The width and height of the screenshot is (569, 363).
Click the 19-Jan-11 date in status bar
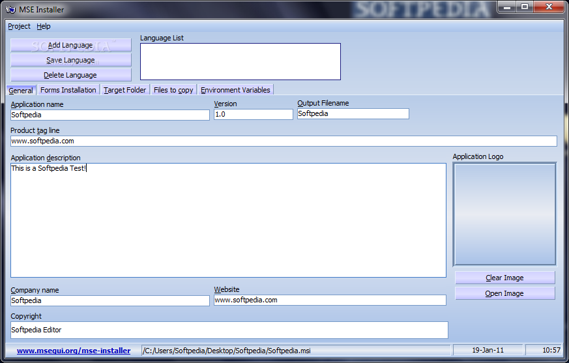pyautogui.click(x=488, y=351)
